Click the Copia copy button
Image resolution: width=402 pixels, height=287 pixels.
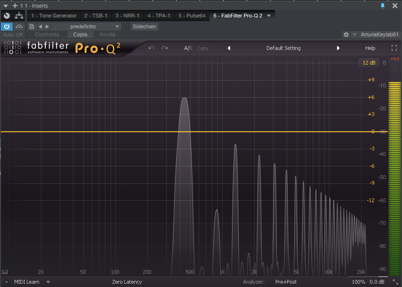pyautogui.click(x=80, y=35)
